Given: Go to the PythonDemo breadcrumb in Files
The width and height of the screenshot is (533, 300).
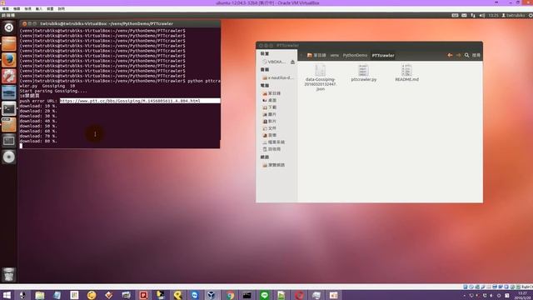Looking at the screenshot, I should tap(355, 55).
